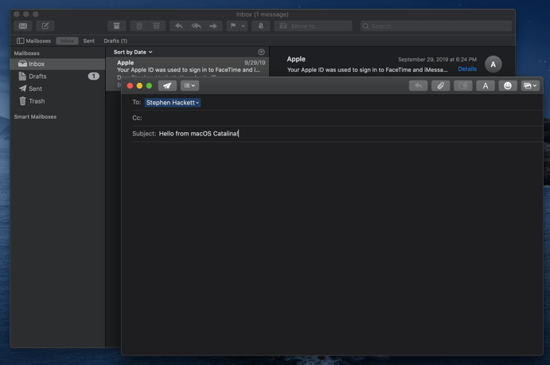The image size is (550, 365).
Task: Mute the conversation with the bell icon
Action: [260, 26]
